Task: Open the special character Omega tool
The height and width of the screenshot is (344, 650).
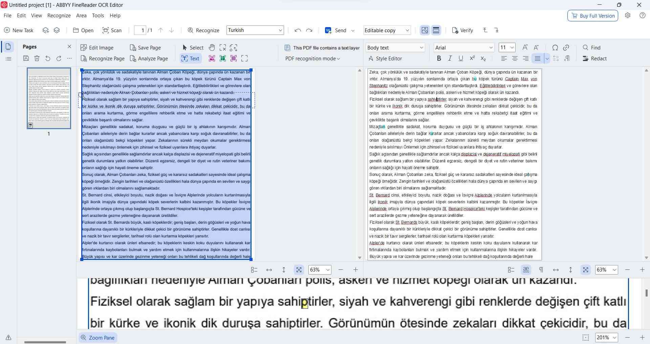Action: (x=555, y=47)
